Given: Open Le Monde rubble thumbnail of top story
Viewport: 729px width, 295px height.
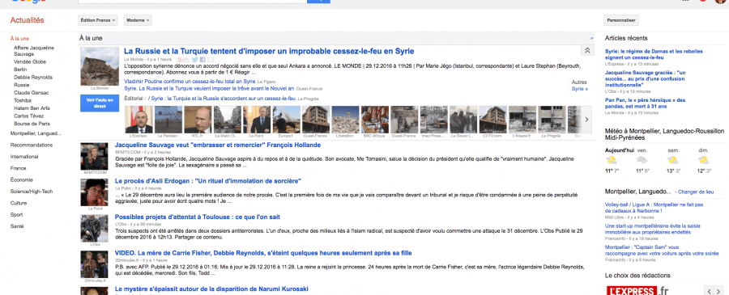Looking at the screenshot, I should pyautogui.click(x=100, y=65).
